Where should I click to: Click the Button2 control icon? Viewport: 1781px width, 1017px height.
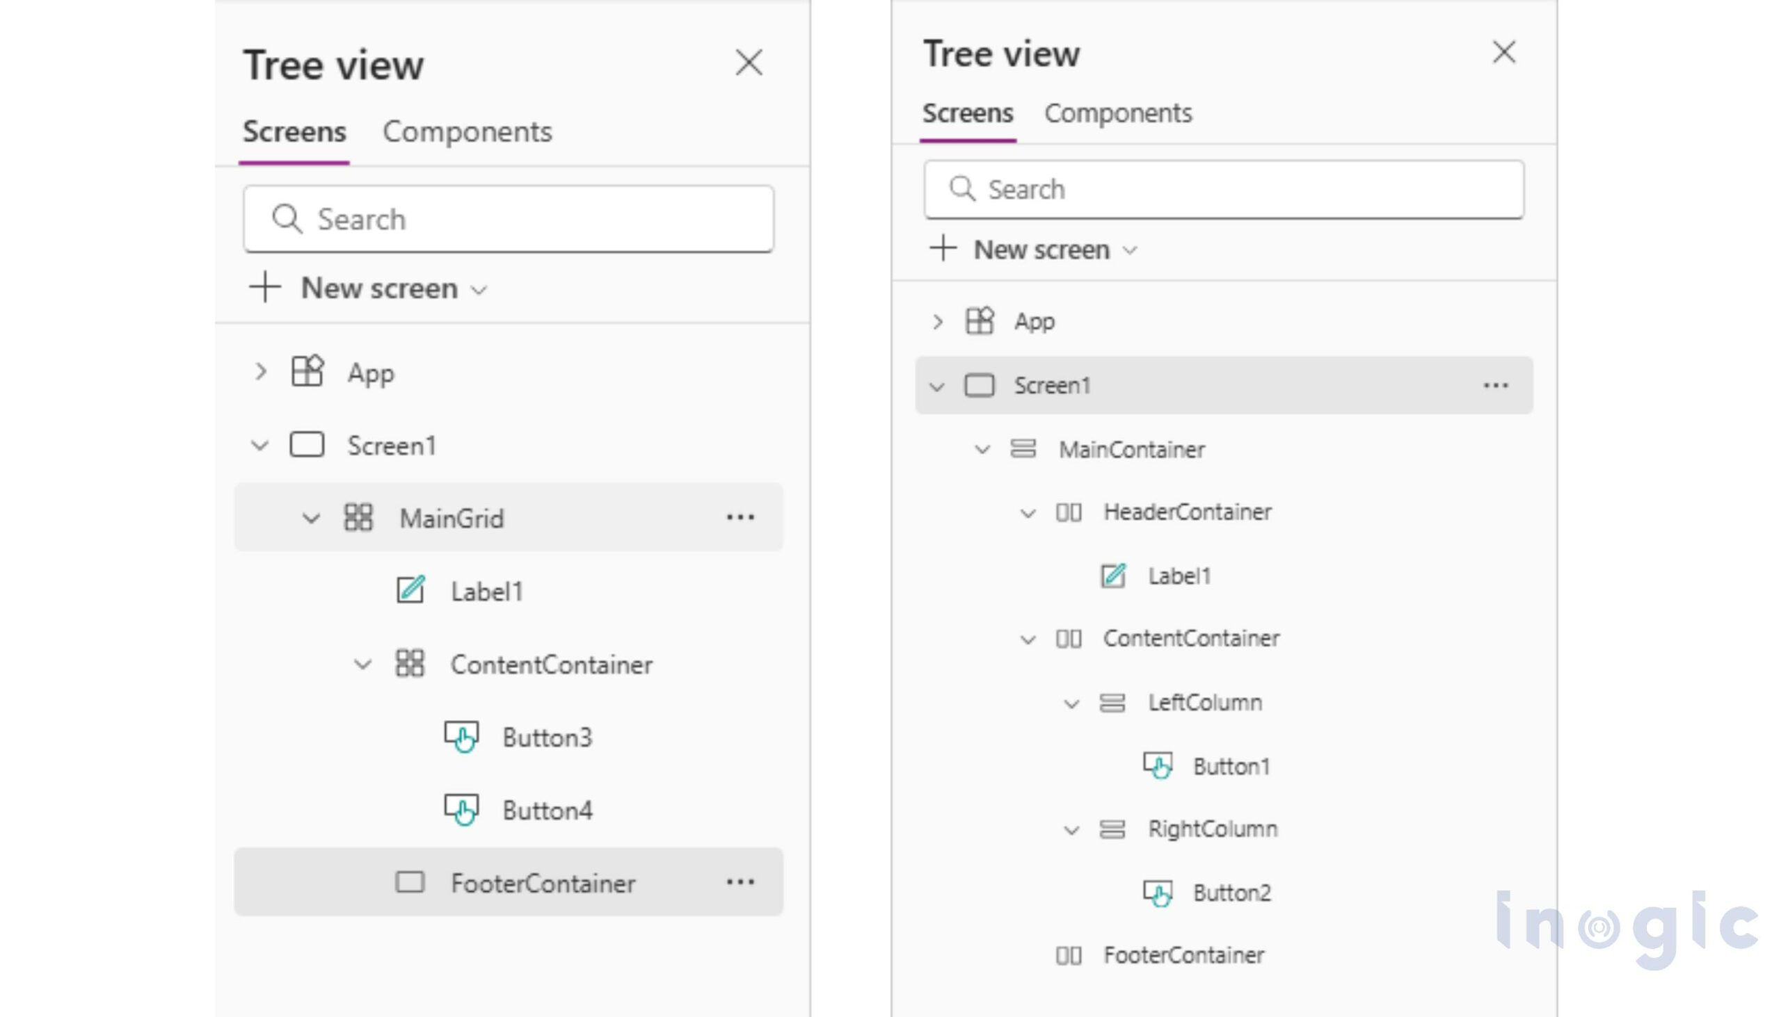tap(1160, 892)
